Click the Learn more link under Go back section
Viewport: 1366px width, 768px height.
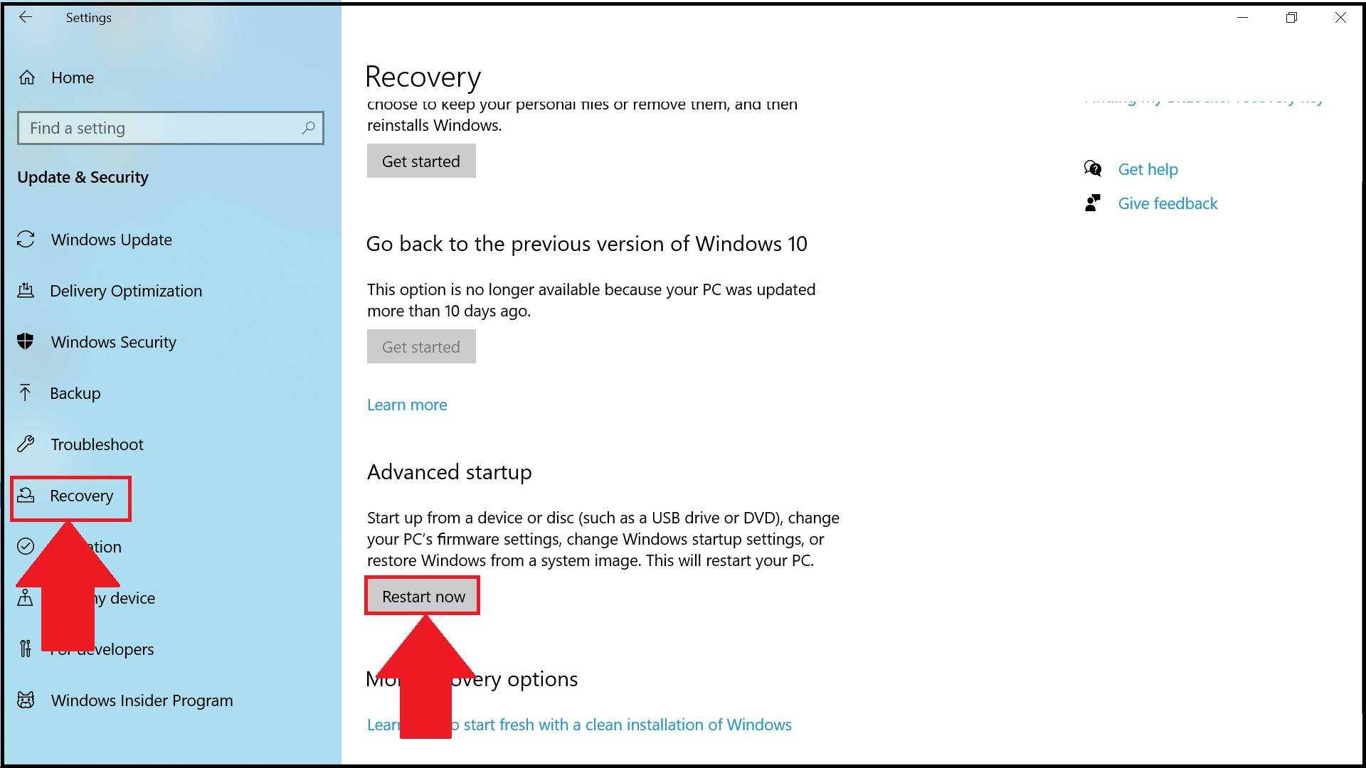click(407, 404)
